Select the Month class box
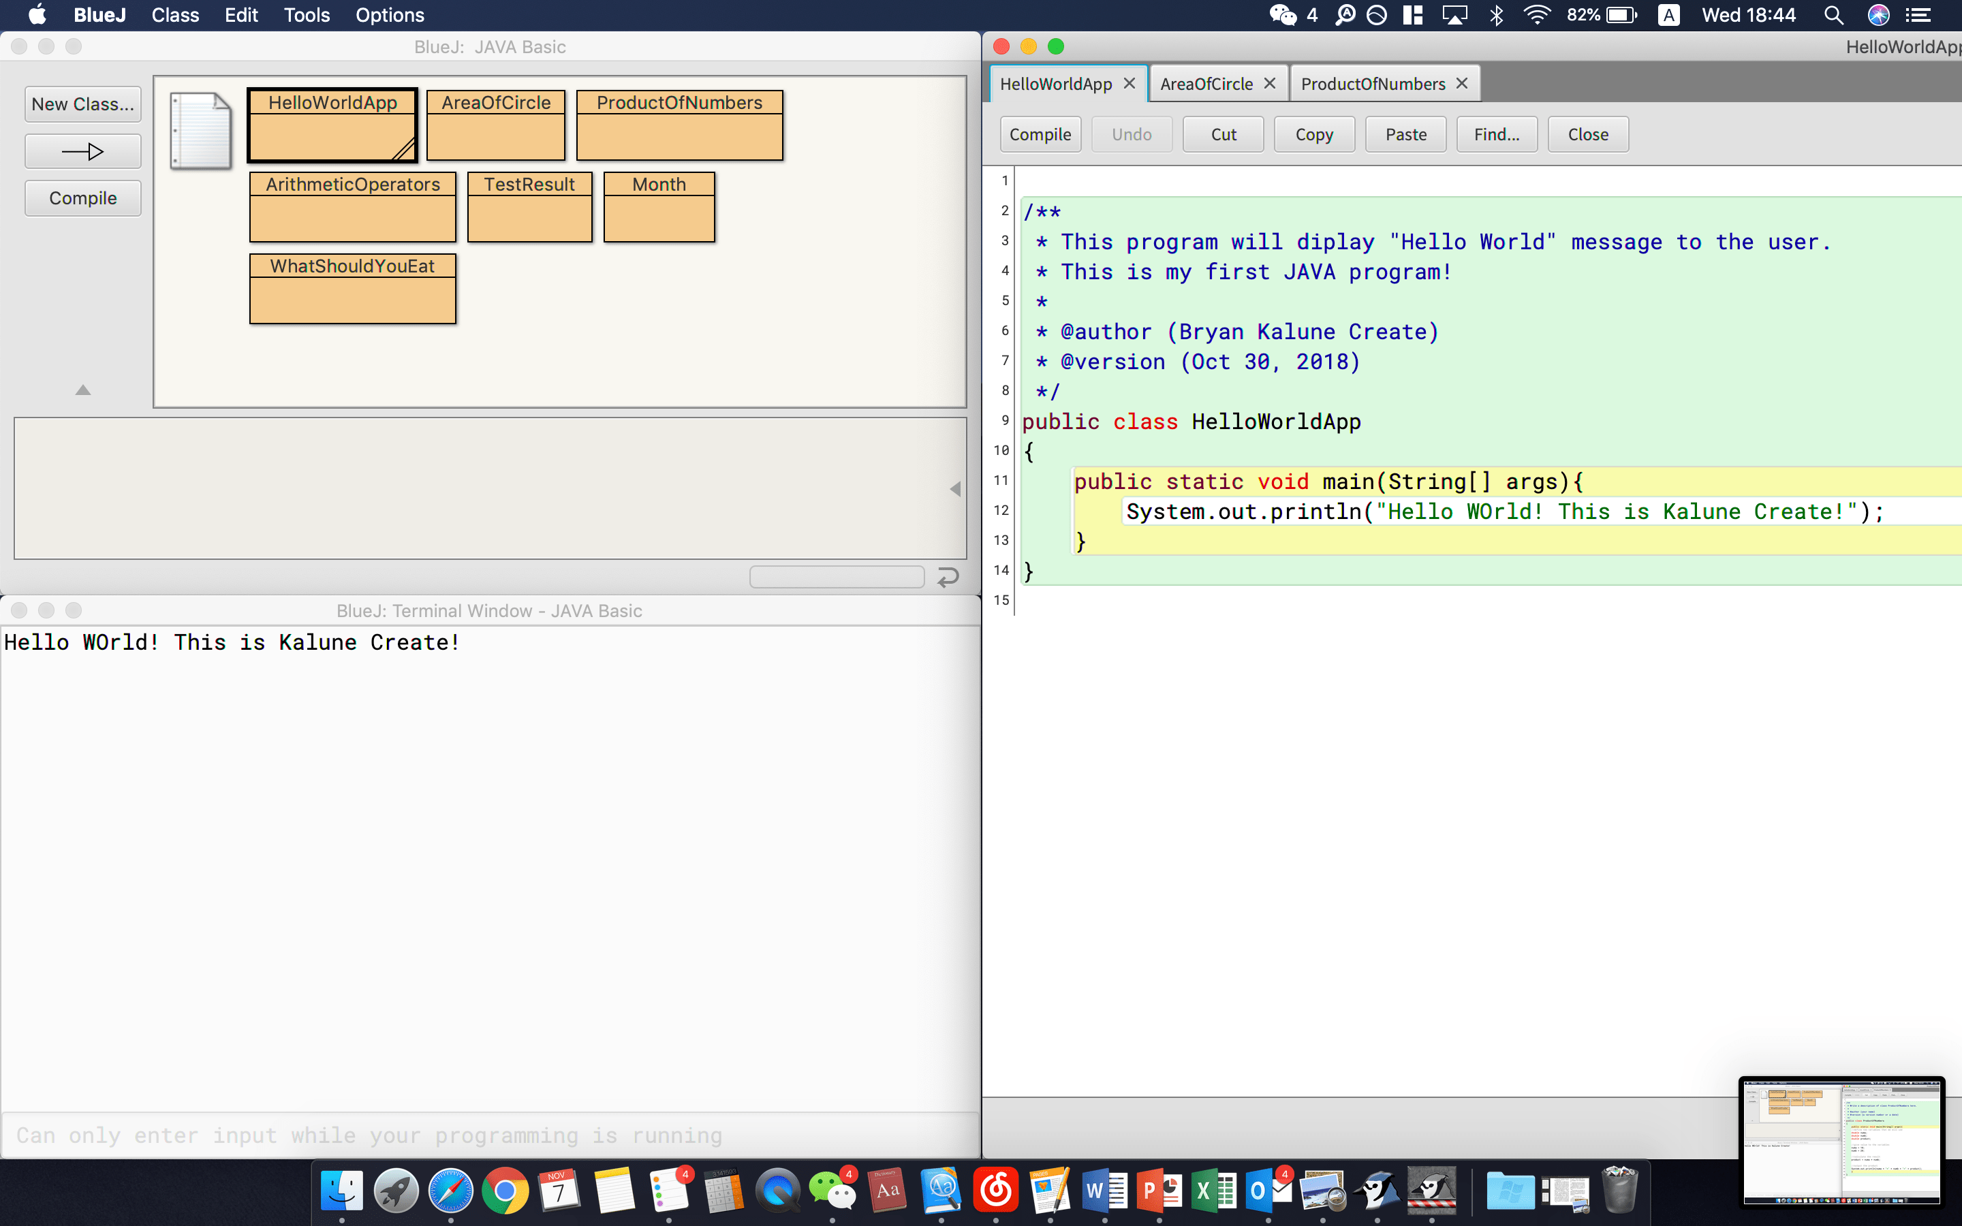 click(x=658, y=207)
